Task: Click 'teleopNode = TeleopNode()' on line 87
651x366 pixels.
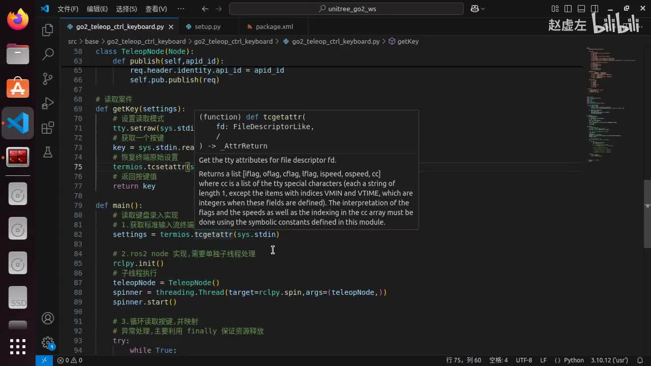Action: 166,283
